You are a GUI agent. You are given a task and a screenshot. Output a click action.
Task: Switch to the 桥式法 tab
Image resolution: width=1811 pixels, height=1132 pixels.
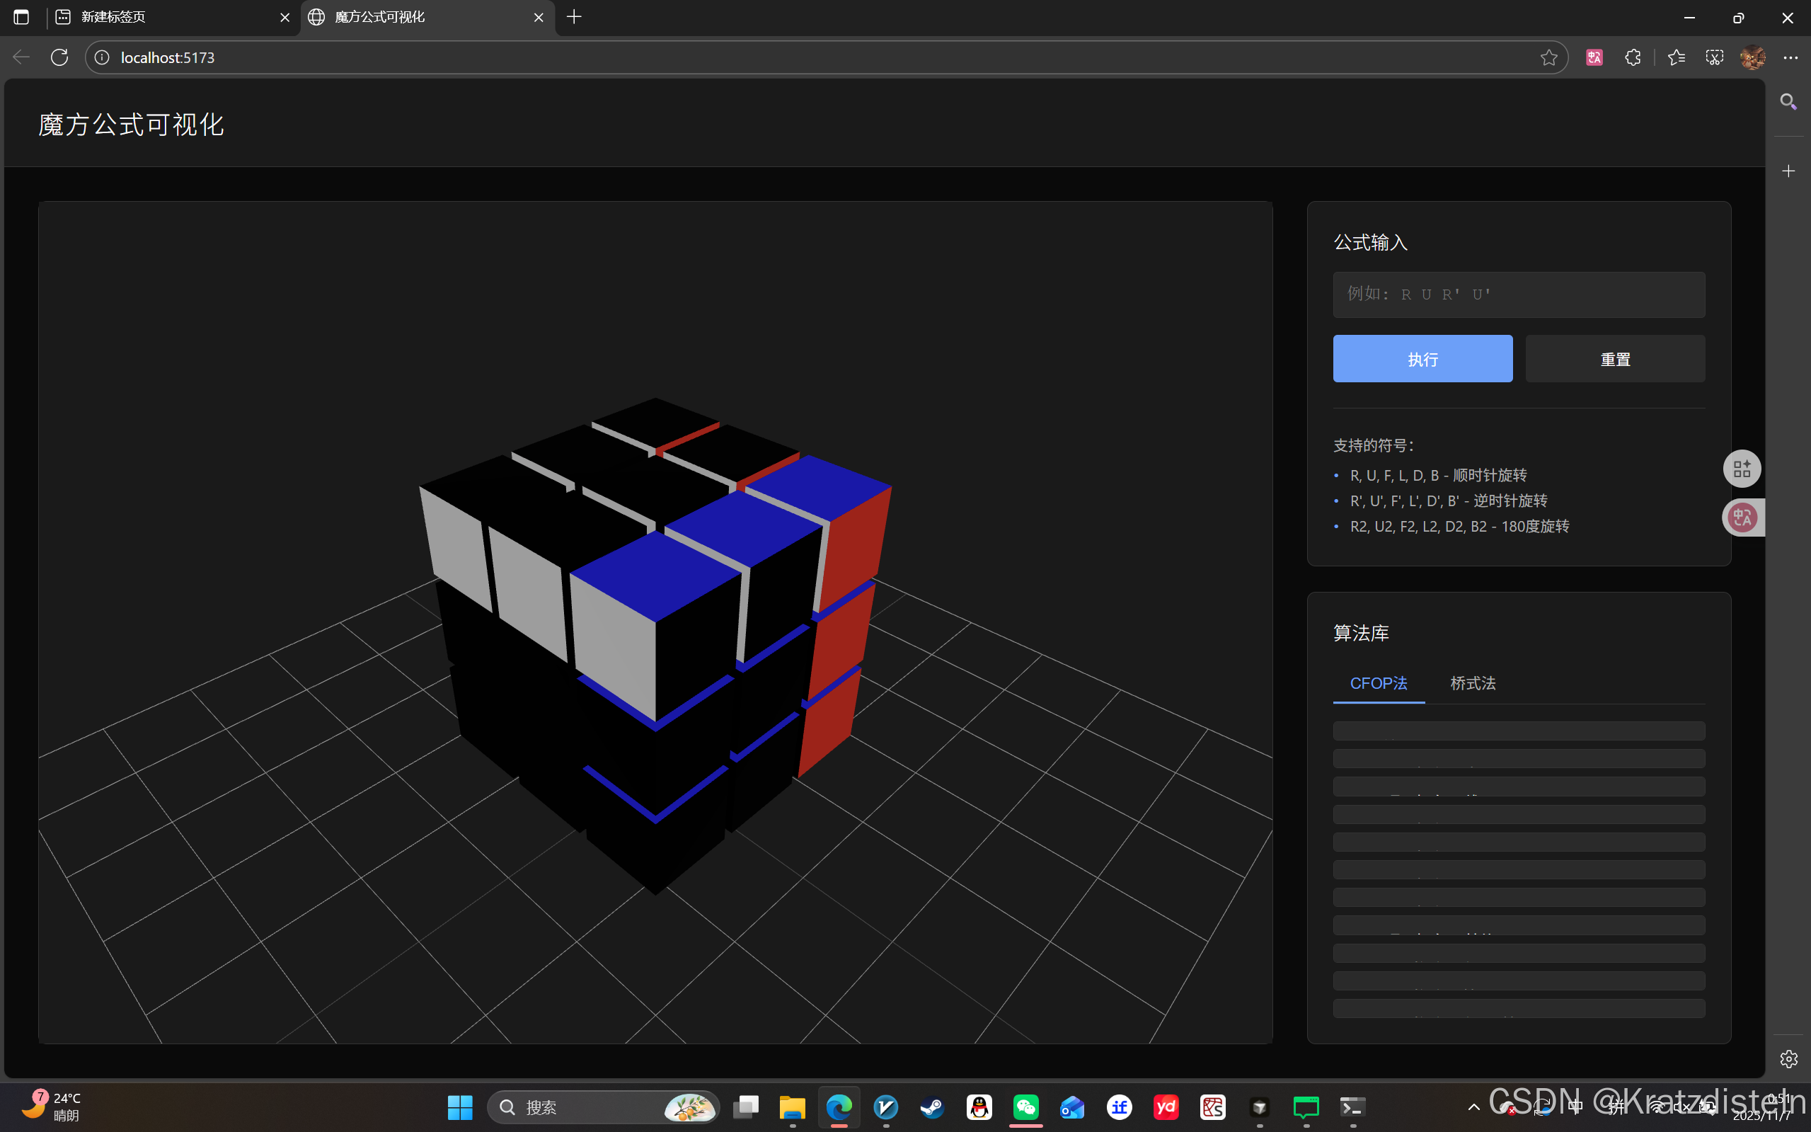(x=1472, y=682)
